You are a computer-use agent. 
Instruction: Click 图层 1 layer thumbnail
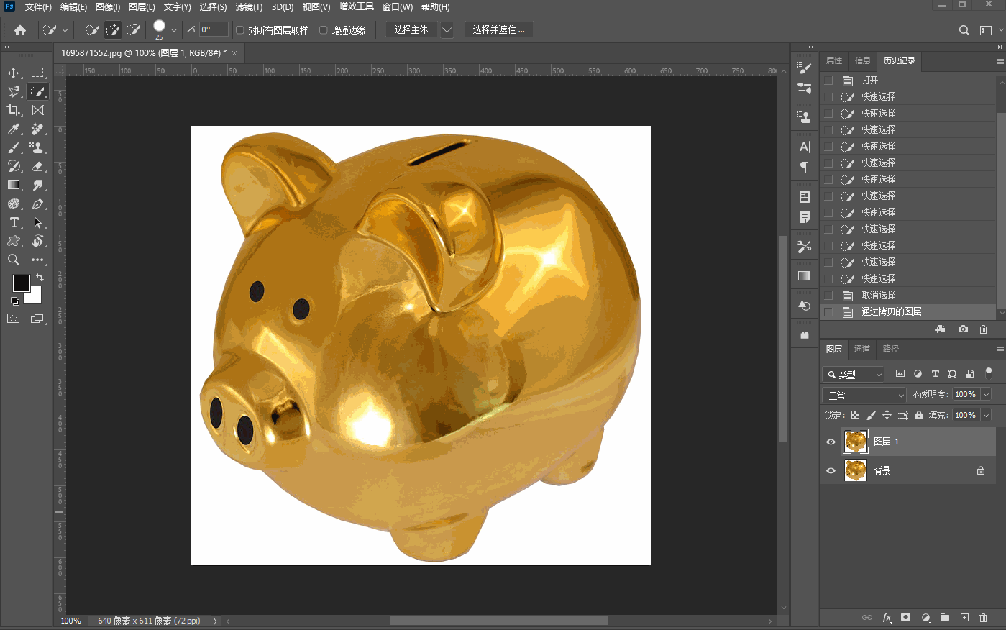(855, 442)
